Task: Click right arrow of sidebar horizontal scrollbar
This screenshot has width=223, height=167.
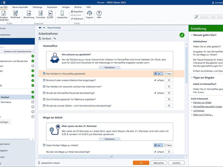Action: [x=33, y=139]
